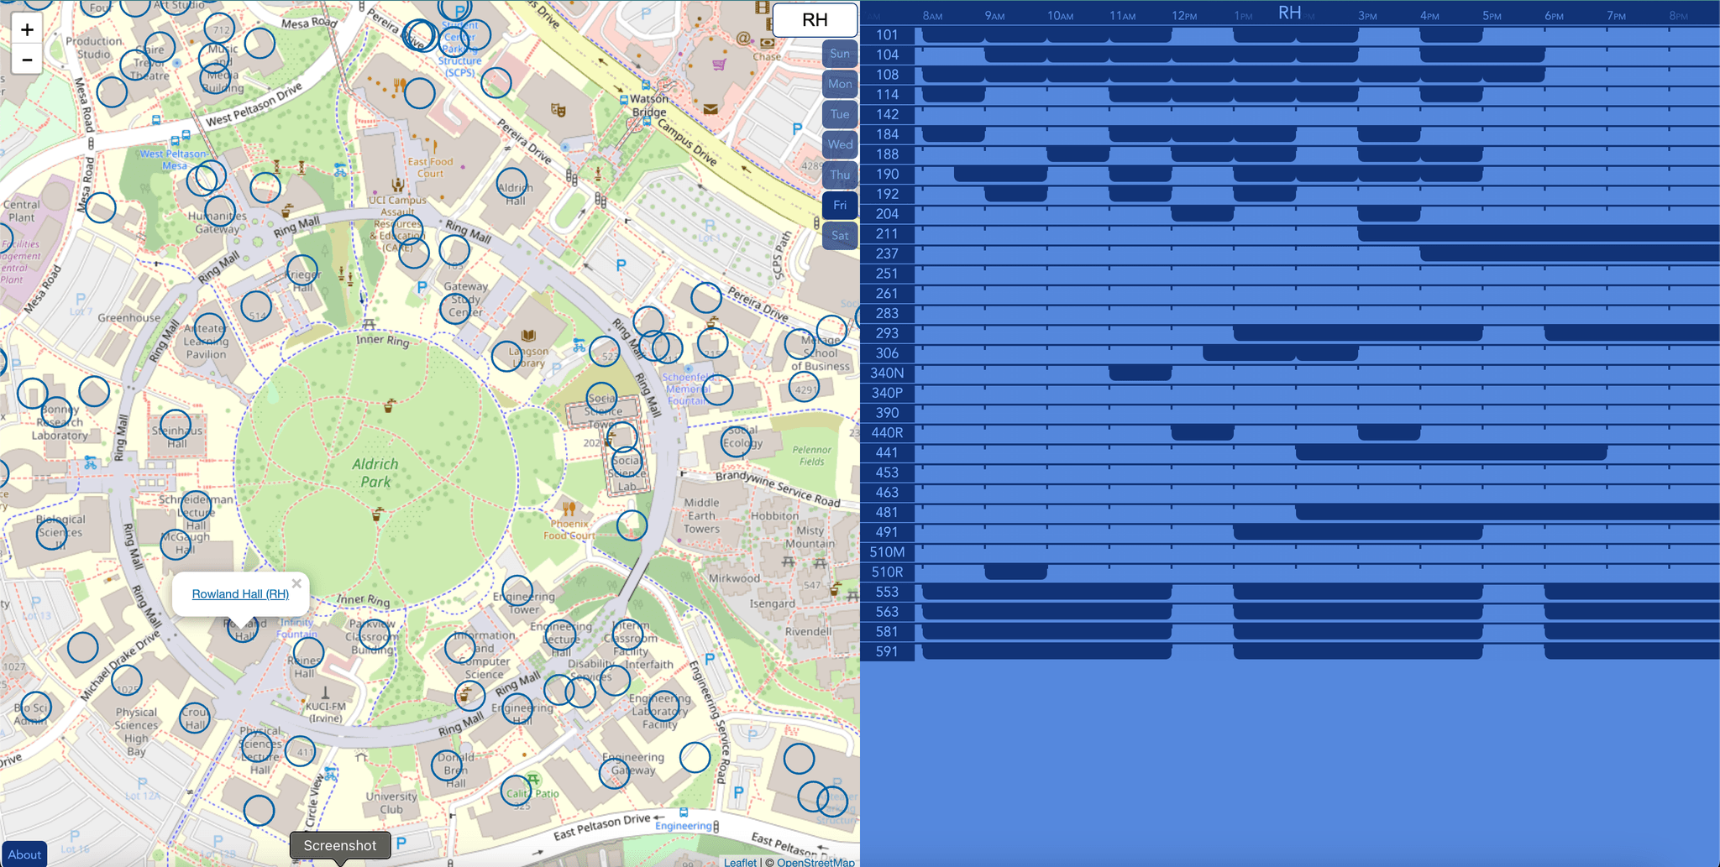Image resolution: width=1720 pixels, height=867 pixels.
Task: Close the Rowland Hall popup
Action: coord(296,583)
